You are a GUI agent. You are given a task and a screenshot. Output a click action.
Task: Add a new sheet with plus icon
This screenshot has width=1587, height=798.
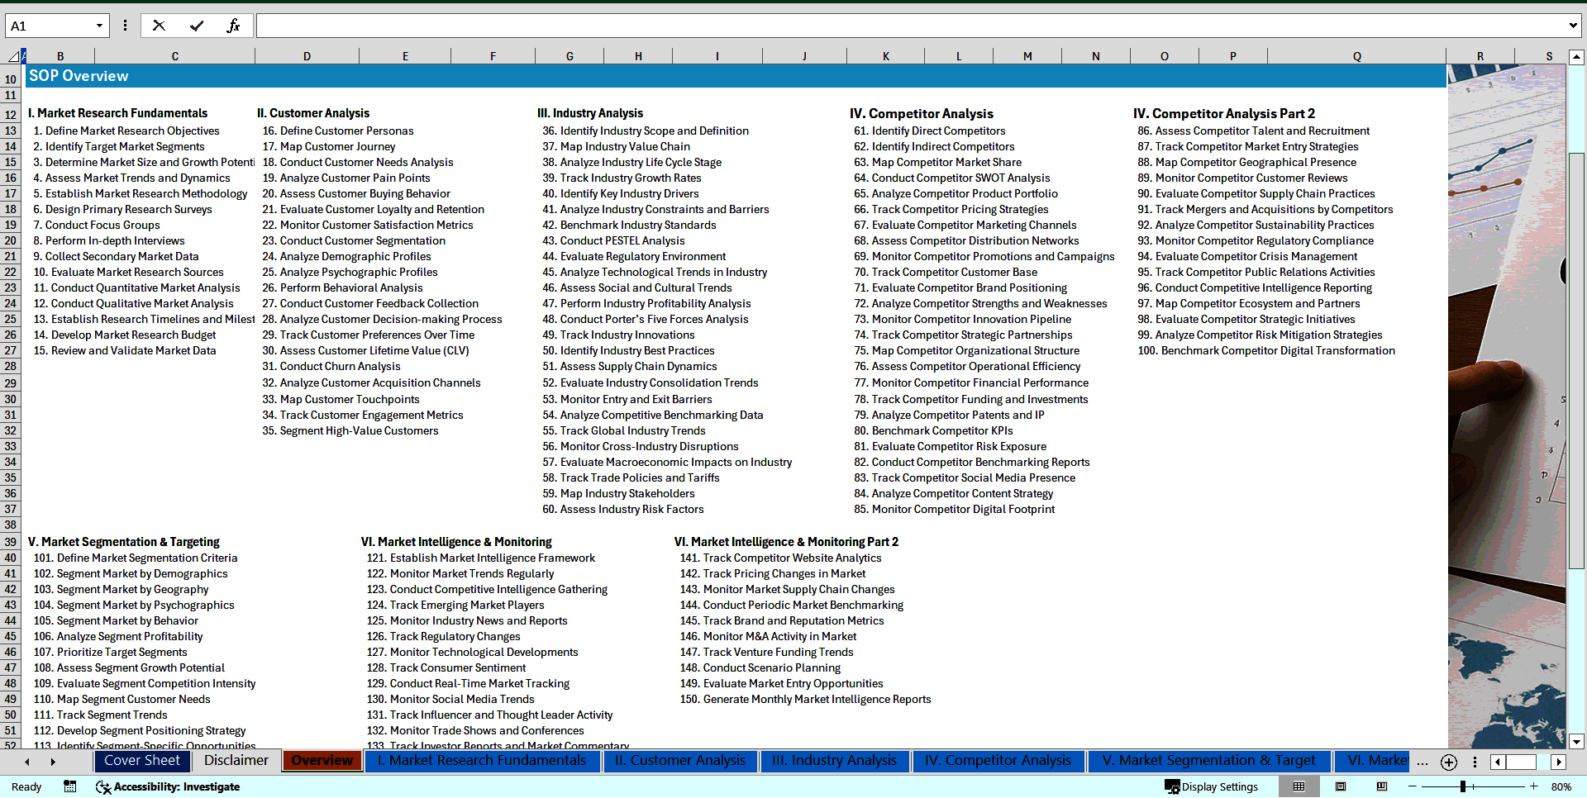click(1448, 762)
